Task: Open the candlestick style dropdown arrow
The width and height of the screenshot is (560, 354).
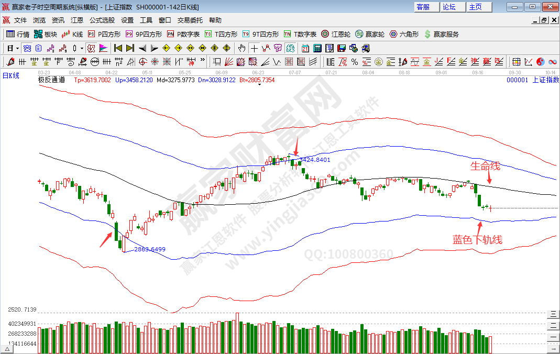Action: pos(82,48)
